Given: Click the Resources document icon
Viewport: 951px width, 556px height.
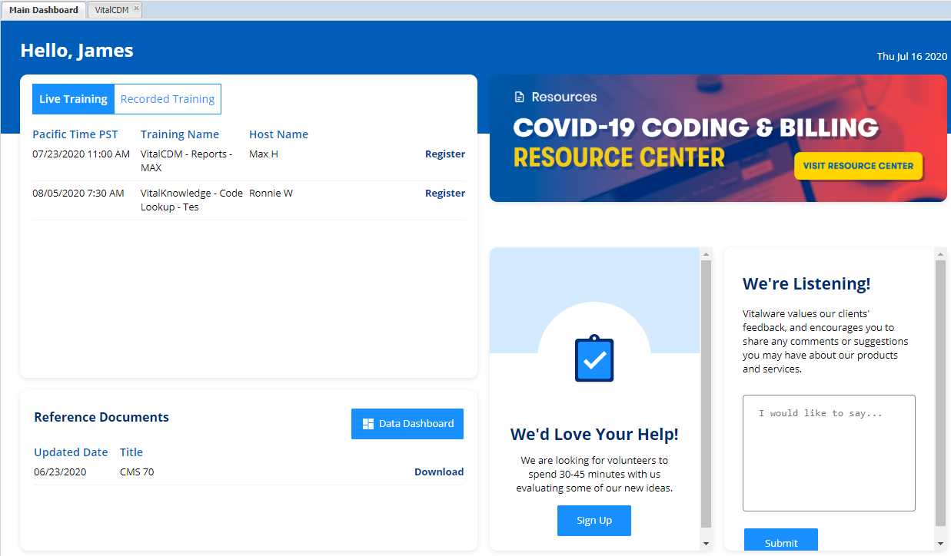Looking at the screenshot, I should pos(520,97).
